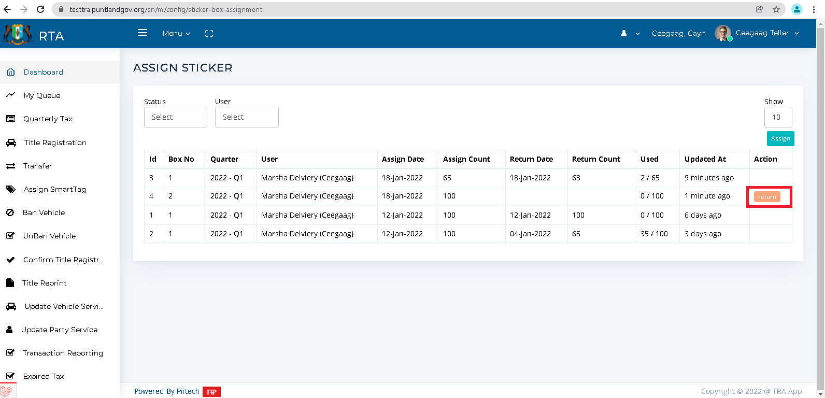Open Assign SmartTag page
The image size is (825, 398).
[54, 189]
